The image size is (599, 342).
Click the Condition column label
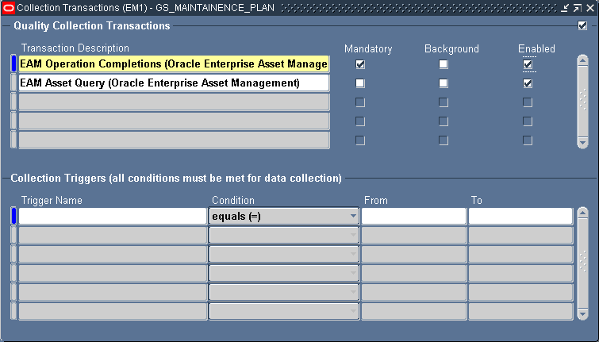233,201
